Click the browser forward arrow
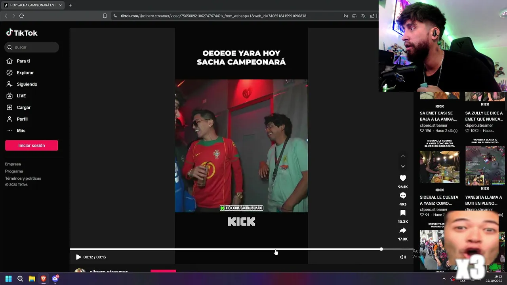The image size is (507, 285). pyautogui.click(x=13, y=16)
